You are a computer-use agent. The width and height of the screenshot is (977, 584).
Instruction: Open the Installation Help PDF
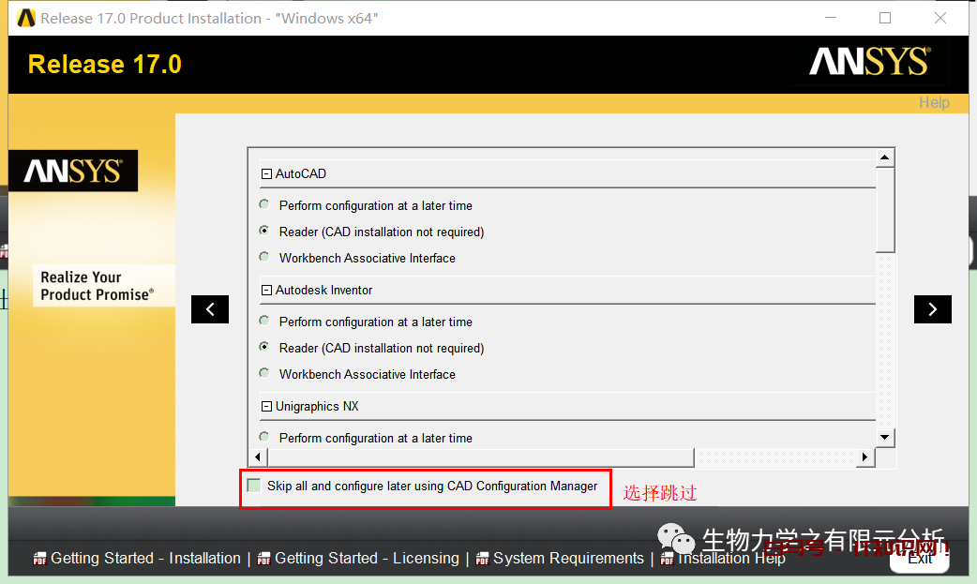(731, 559)
